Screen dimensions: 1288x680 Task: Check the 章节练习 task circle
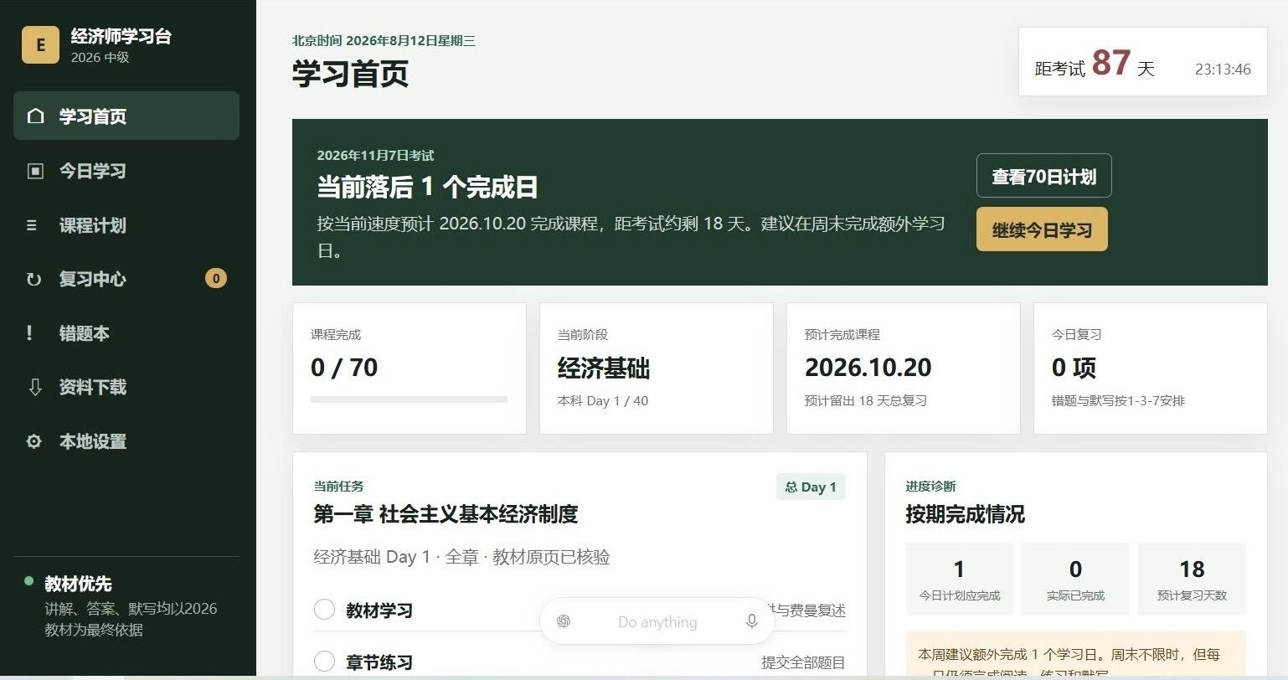click(x=325, y=662)
